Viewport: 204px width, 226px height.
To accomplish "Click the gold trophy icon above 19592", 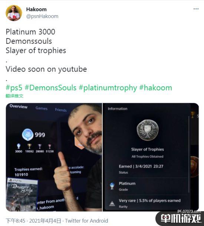I will pos(29,146).
